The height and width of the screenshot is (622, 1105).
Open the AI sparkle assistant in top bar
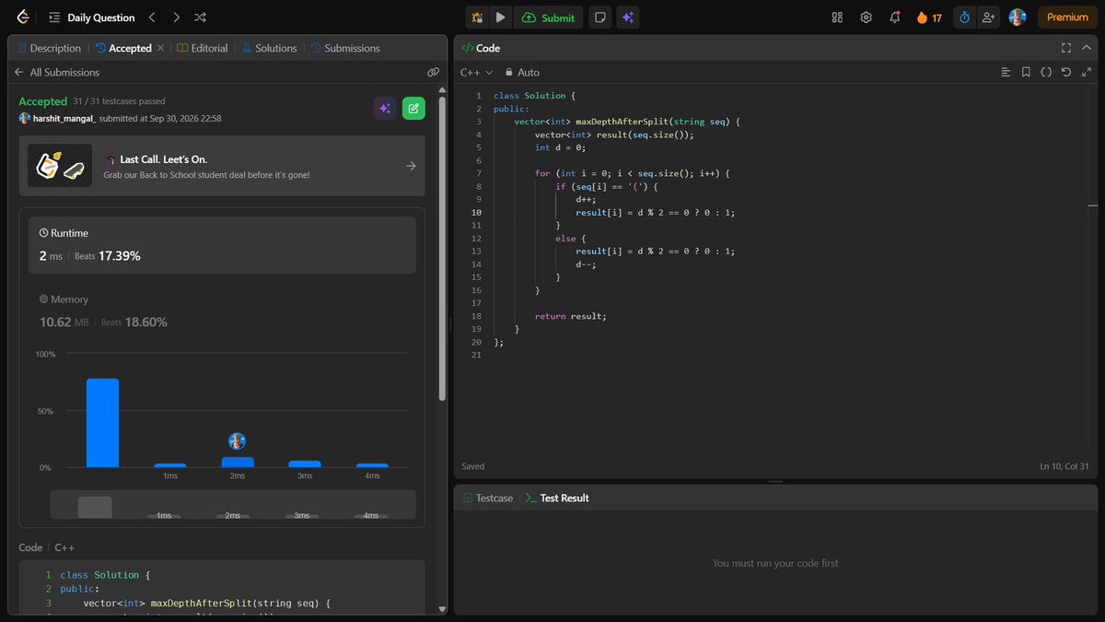tap(627, 18)
